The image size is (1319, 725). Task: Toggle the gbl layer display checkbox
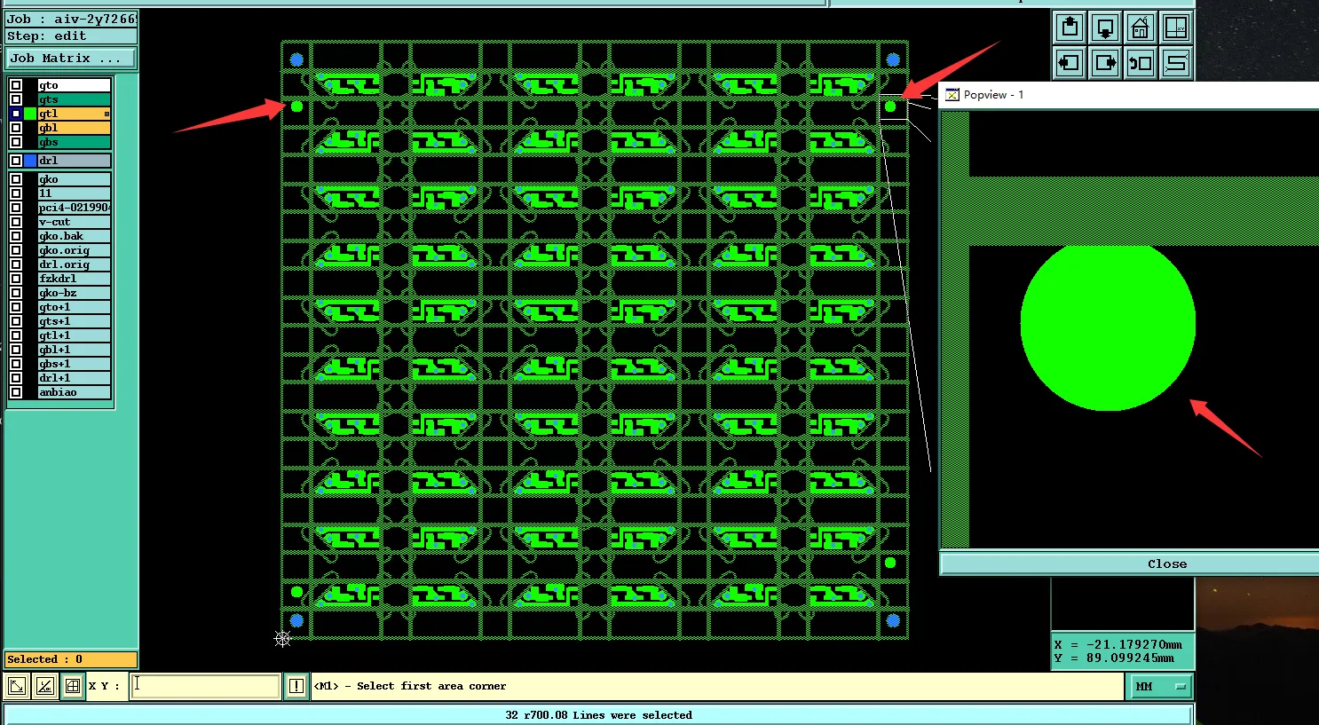pos(16,128)
